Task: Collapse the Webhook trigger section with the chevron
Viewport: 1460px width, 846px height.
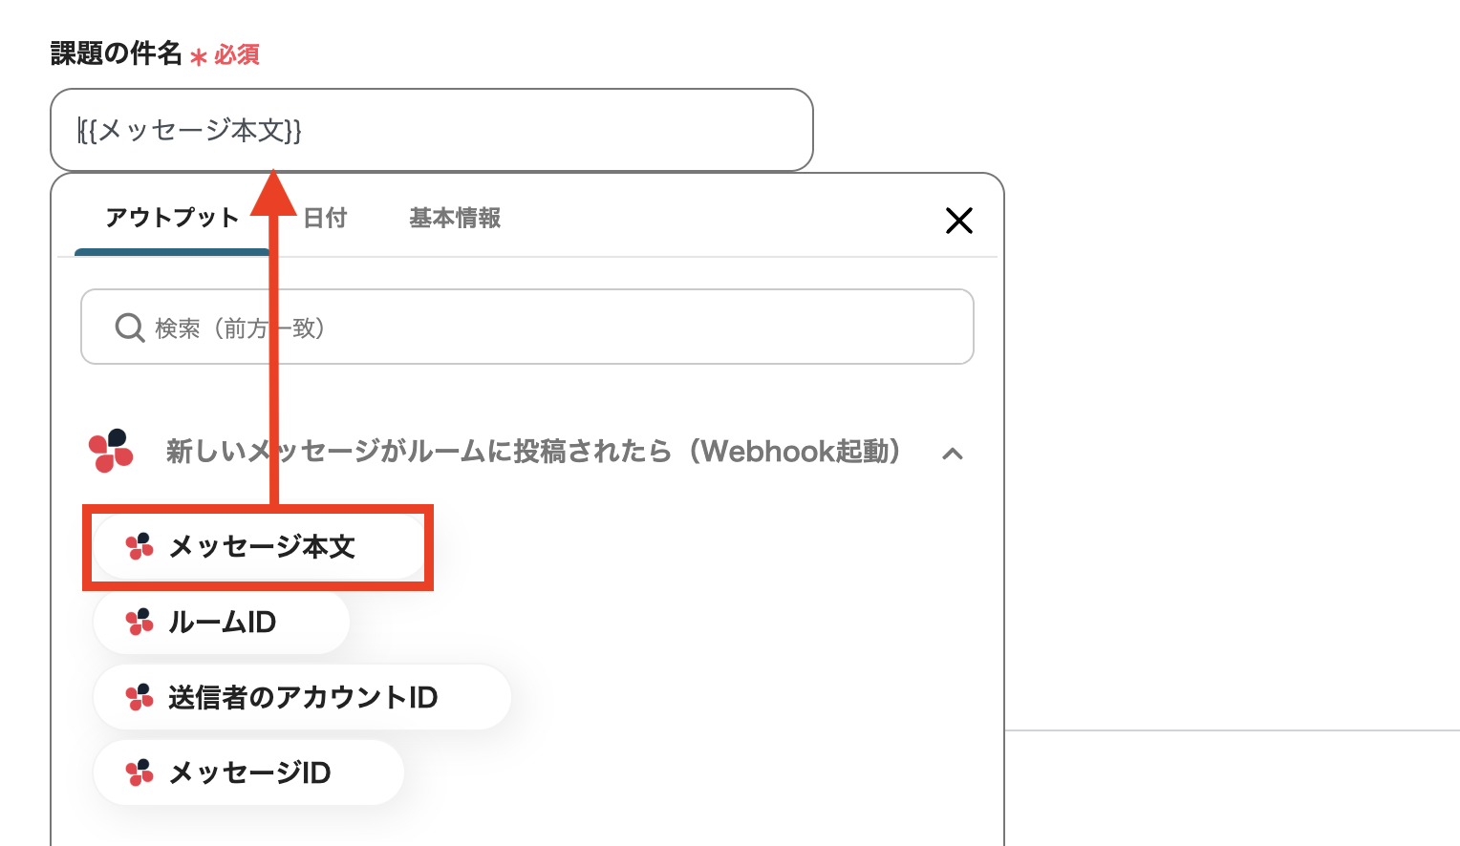Action: click(953, 454)
